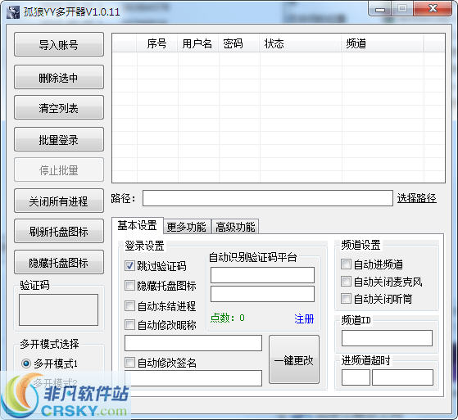Toggle the 跳过验证码 checkbox
This screenshot has width=458, height=420.
pyautogui.click(x=129, y=266)
